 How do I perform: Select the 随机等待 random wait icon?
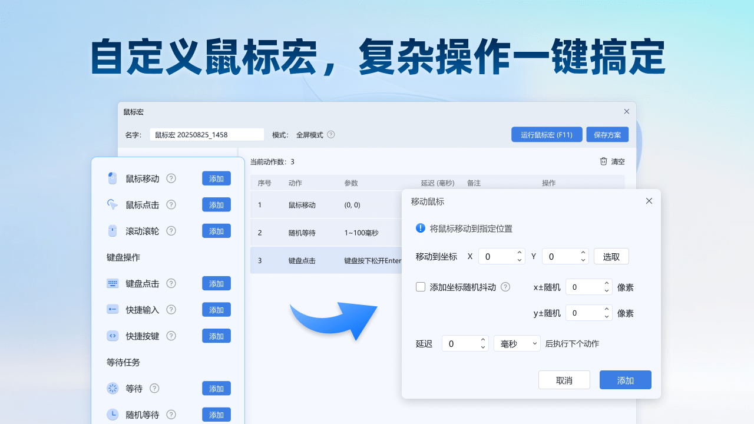(112, 414)
